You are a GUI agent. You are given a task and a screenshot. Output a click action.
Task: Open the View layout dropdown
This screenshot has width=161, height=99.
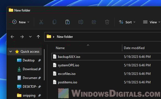(x=152, y=22)
